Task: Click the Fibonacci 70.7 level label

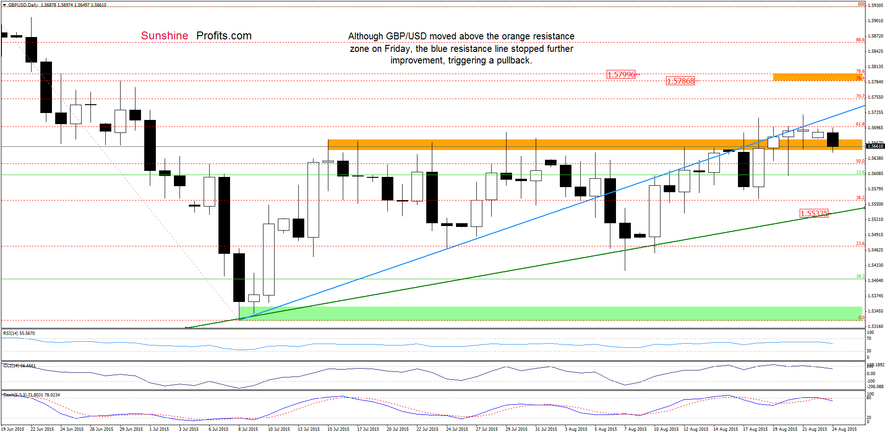Action: 860,96
